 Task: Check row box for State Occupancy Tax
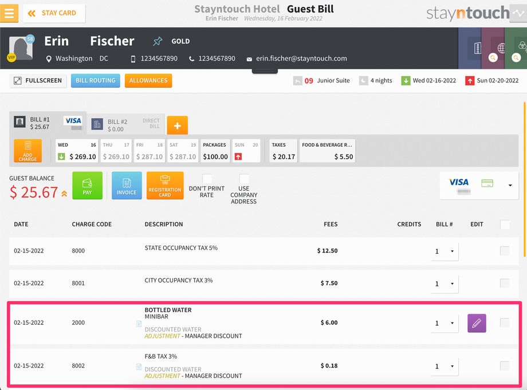coord(505,251)
